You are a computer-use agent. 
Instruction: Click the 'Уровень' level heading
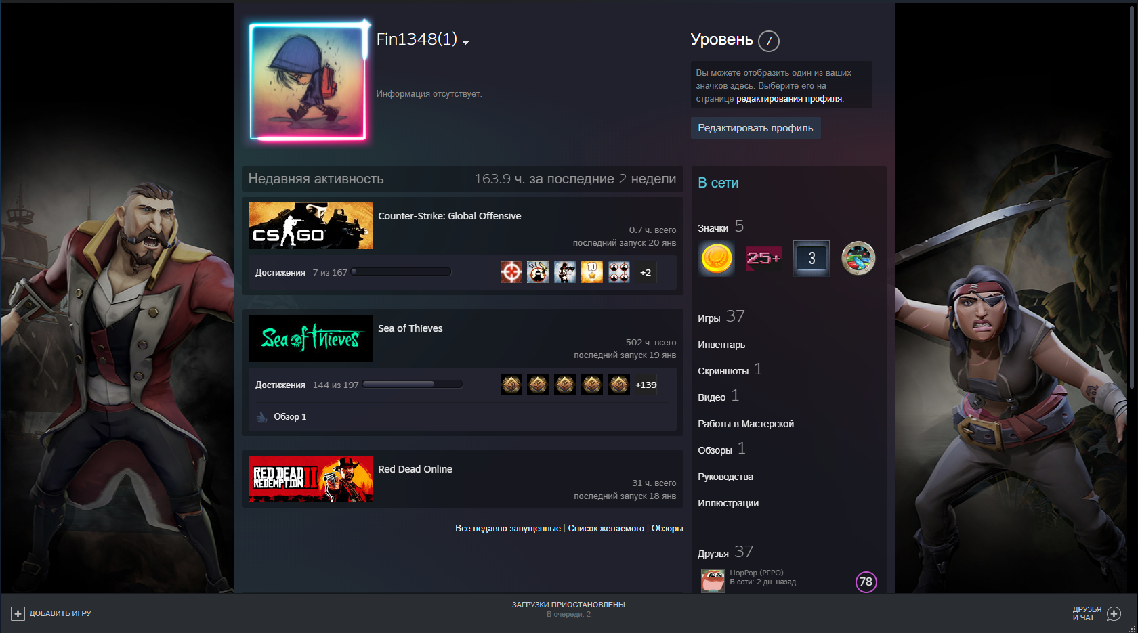click(x=721, y=40)
